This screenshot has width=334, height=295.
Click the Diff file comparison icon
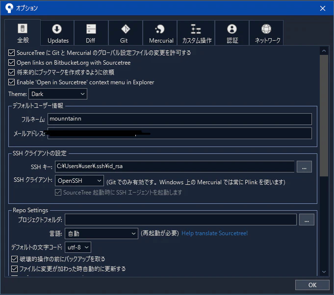[91, 29]
